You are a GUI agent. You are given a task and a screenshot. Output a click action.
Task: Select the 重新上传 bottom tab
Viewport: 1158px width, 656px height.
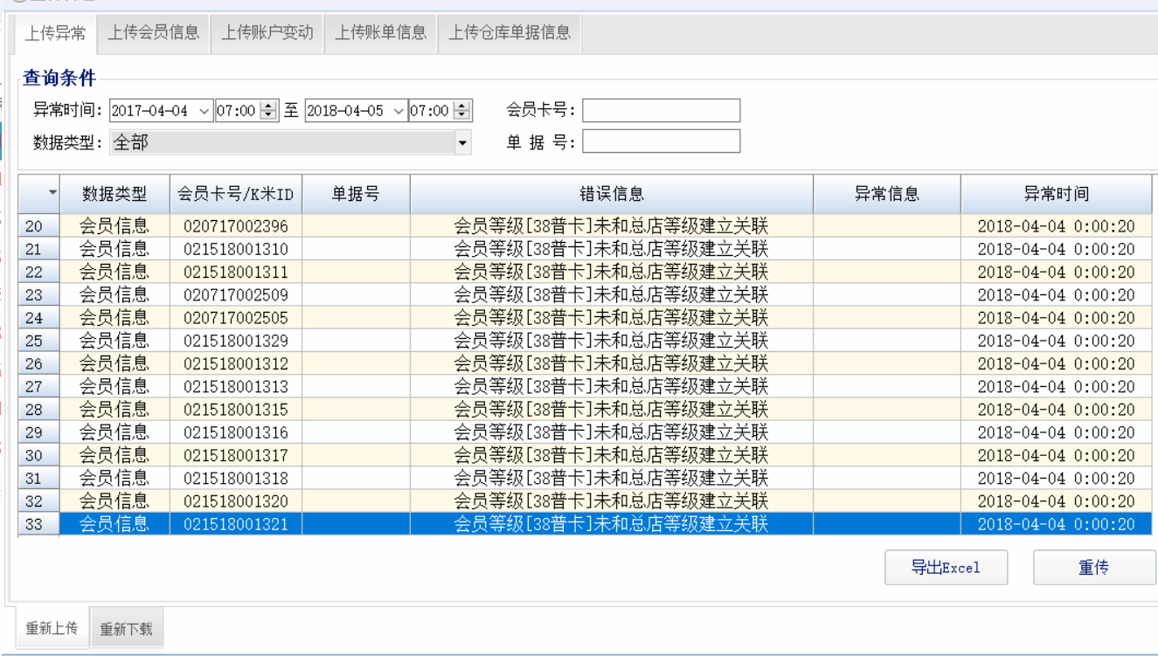pyautogui.click(x=52, y=628)
